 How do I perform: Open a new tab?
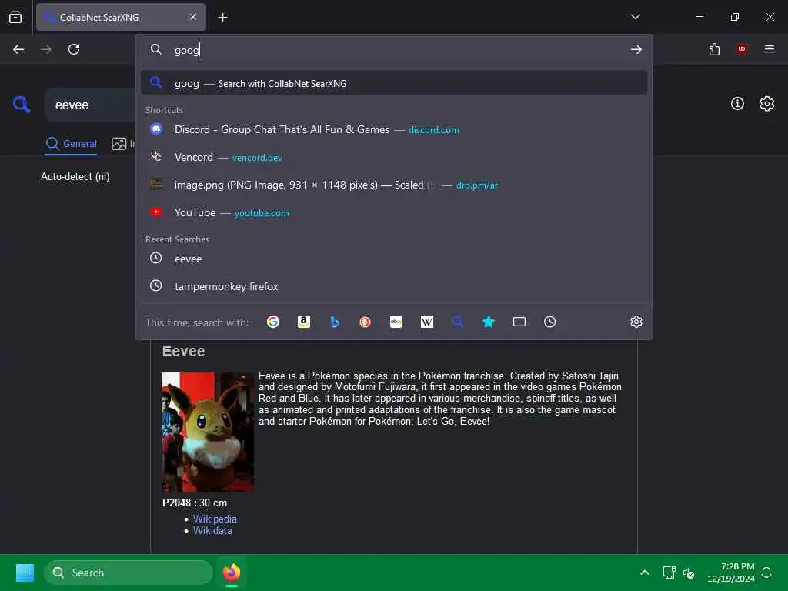pos(222,18)
